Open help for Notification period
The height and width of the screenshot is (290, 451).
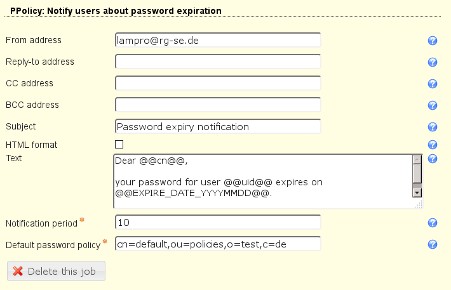tap(433, 223)
